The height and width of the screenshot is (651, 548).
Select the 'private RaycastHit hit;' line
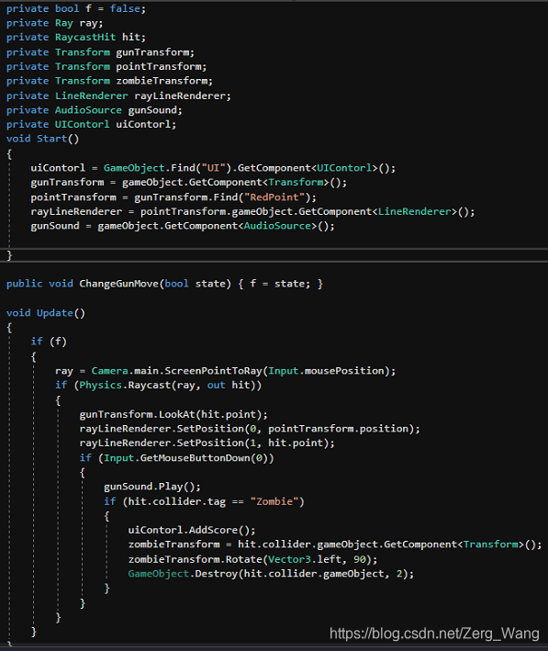coord(76,38)
